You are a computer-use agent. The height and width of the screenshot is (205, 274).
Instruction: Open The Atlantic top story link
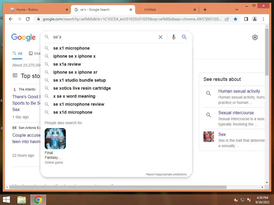26,103
